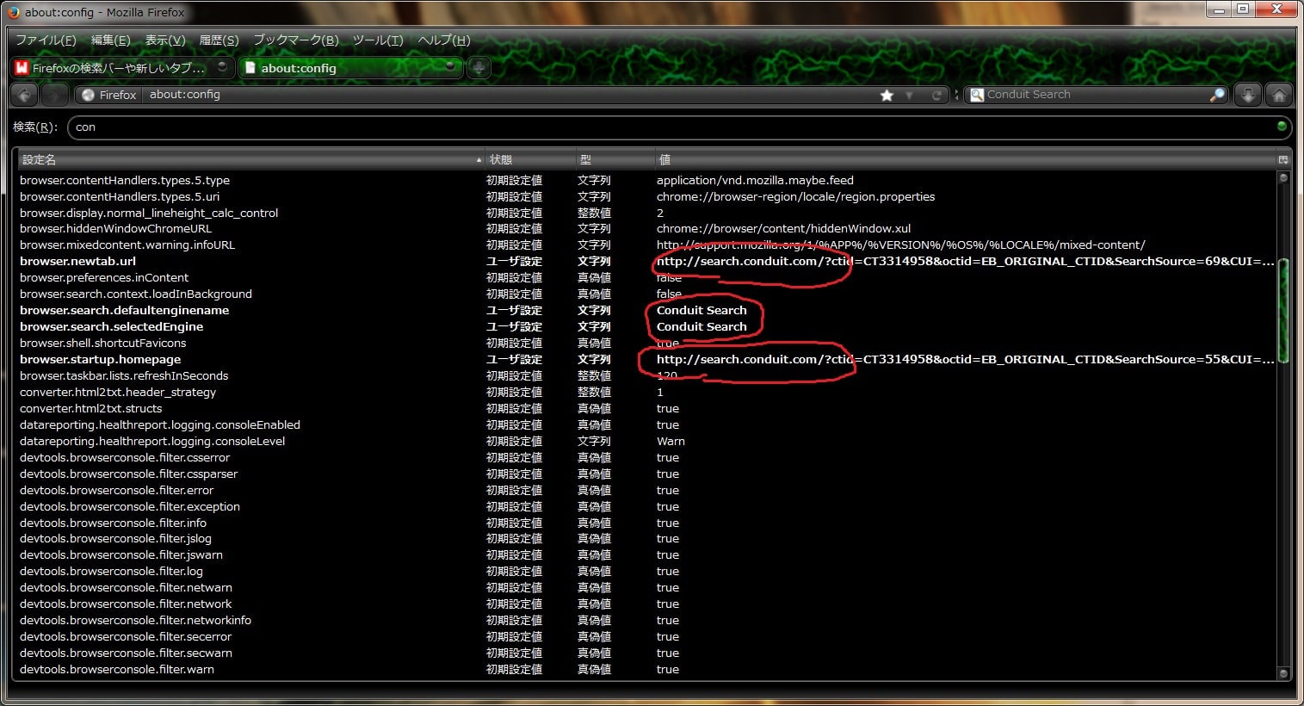Click the Firefox logo in the title bar
1304x706 pixels.
[x=14, y=12]
